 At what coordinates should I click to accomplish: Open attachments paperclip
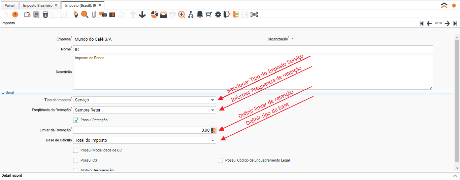tap(94, 14)
